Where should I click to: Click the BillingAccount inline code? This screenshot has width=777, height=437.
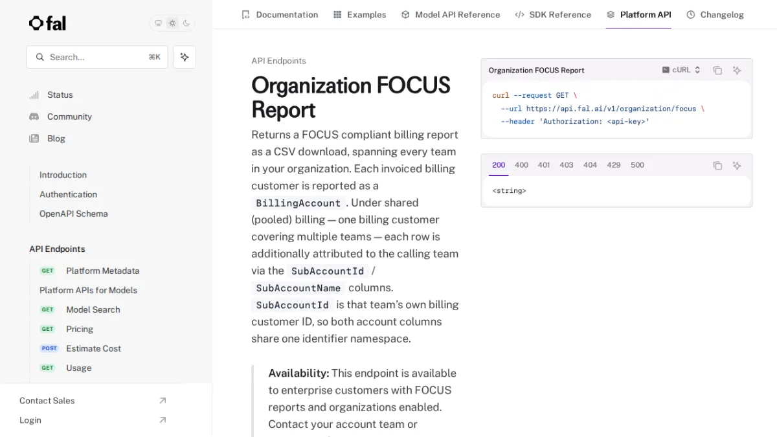(x=298, y=203)
